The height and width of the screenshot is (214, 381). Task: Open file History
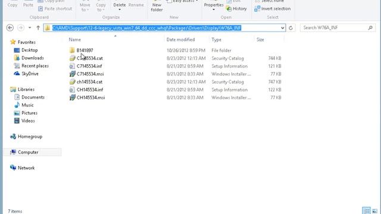tap(236, 9)
